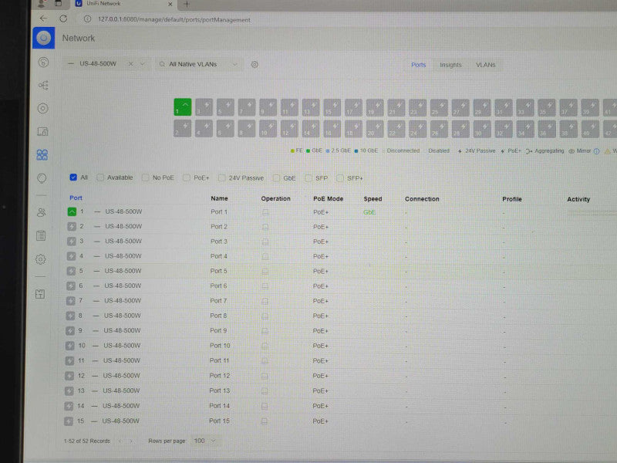Go back in the browser

pyautogui.click(x=43, y=19)
